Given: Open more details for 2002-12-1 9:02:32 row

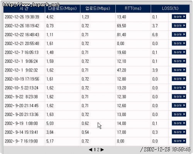Looking at the screenshot, I should pos(179,70).
